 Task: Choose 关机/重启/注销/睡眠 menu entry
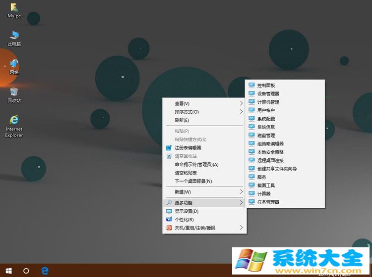pos(204,228)
